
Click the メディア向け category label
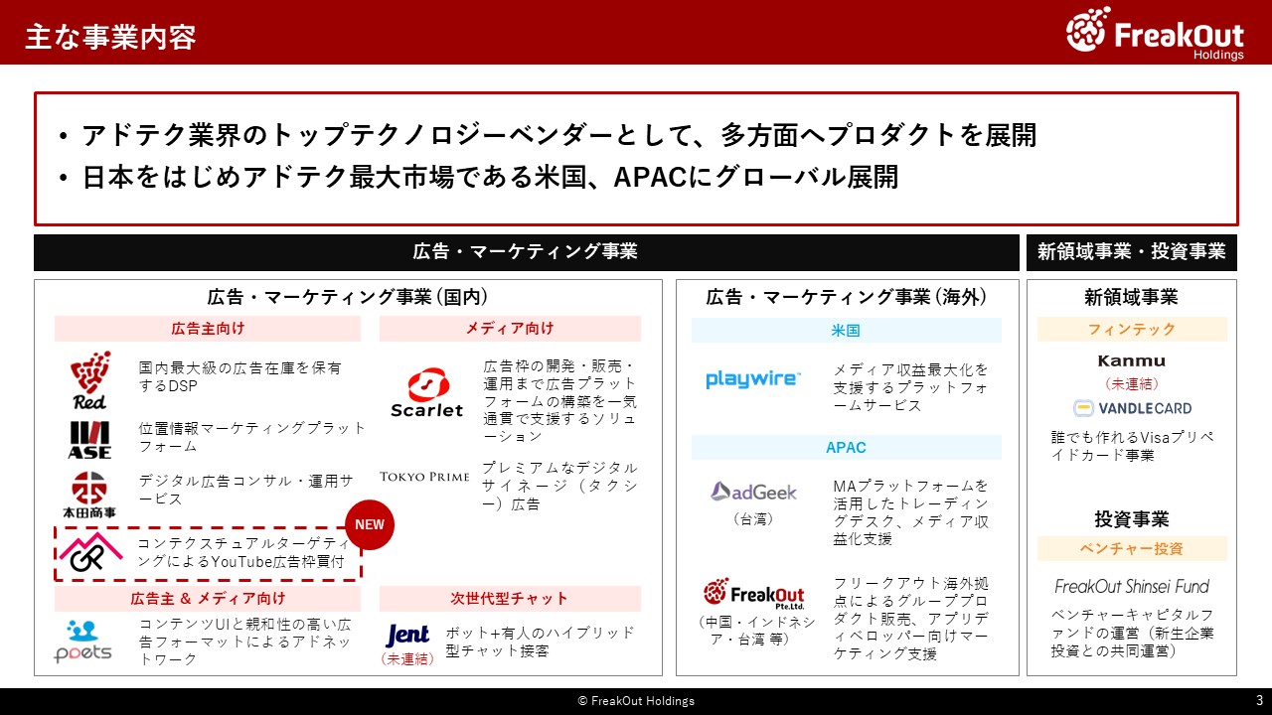coord(510,329)
